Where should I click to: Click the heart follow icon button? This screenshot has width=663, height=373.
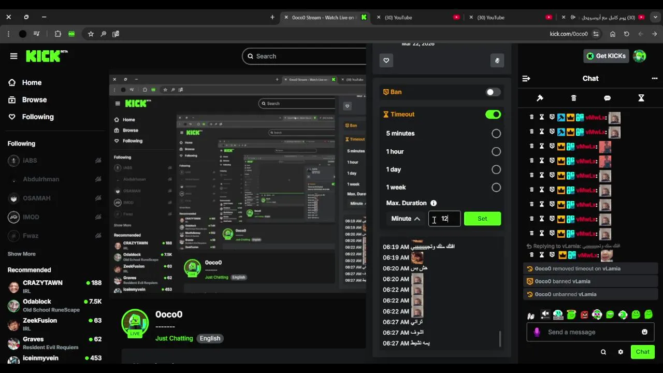tap(386, 61)
